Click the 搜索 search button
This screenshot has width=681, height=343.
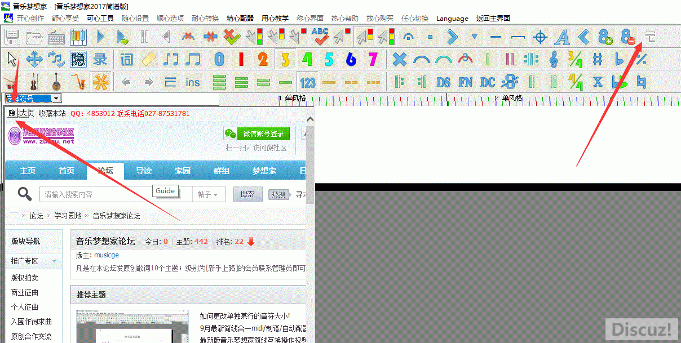click(x=247, y=194)
